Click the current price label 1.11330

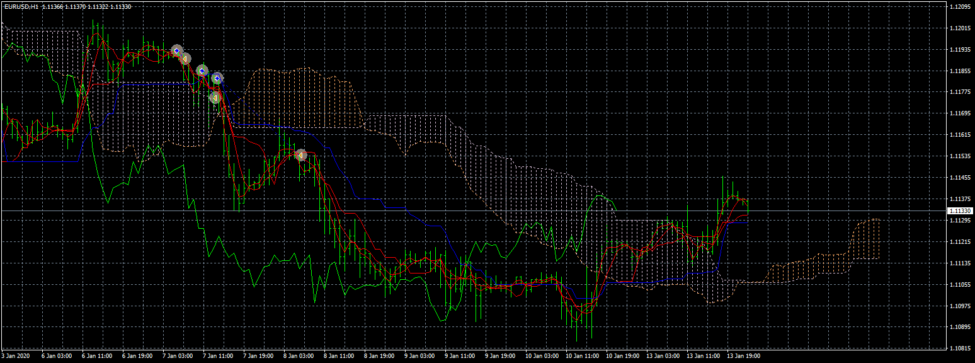960,211
